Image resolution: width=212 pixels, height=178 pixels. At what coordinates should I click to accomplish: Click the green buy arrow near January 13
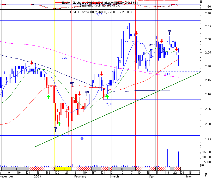pos(49,97)
